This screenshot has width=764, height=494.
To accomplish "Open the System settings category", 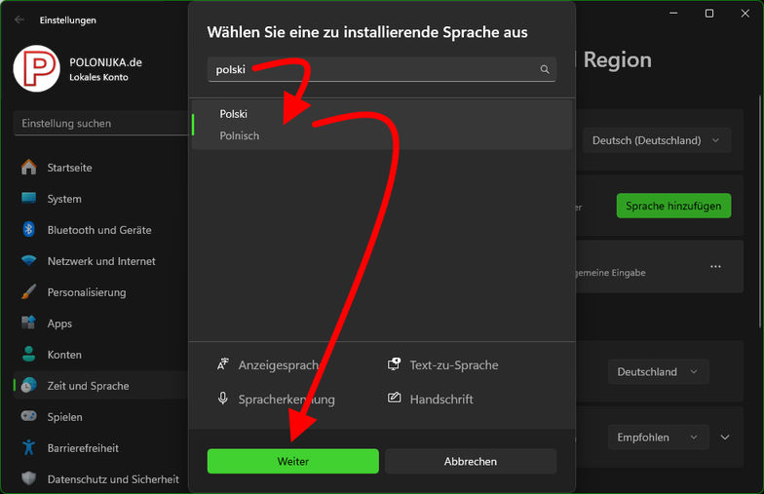I will 64,199.
